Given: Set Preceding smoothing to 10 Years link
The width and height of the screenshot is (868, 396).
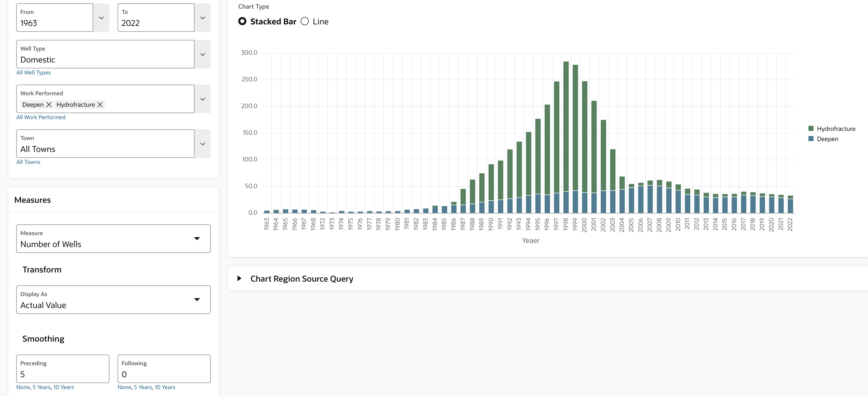Looking at the screenshot, I should [x=63, y=387].
